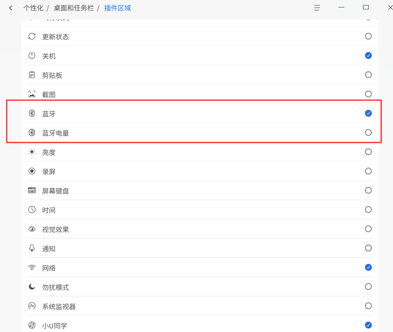The width and height of the screenshot is (393, 332).
Task: Select the 更新状态 label text
Action: [55, 37]
